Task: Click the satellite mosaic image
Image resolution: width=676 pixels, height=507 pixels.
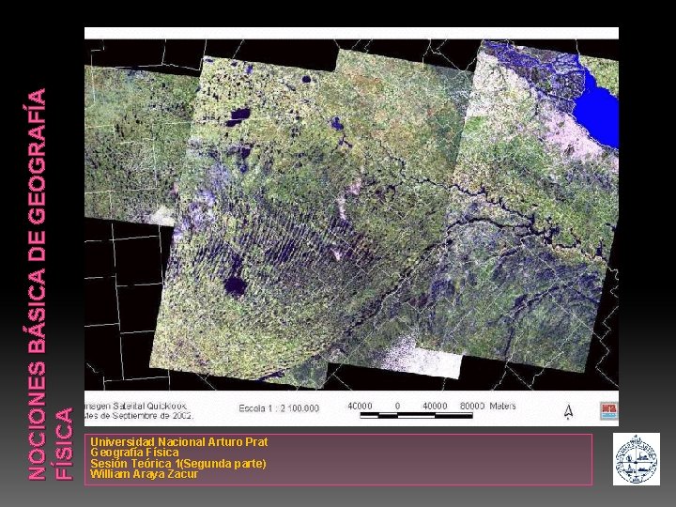Action: pos(351,214)
